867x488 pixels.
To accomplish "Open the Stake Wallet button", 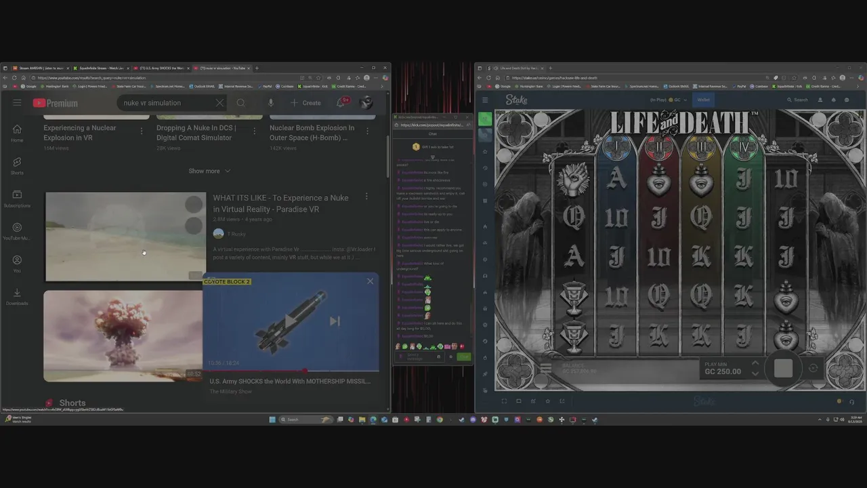I will tap(704, 100).
